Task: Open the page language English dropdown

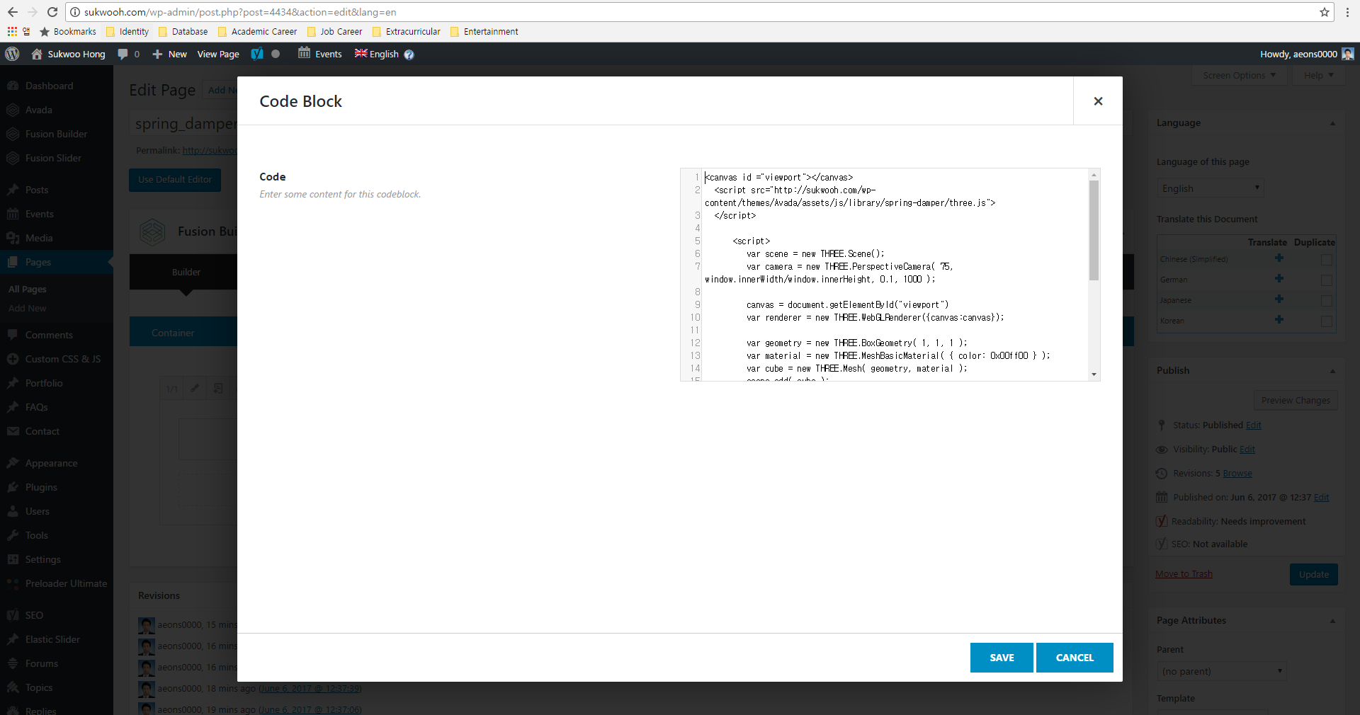Action: coord(1211,188)
